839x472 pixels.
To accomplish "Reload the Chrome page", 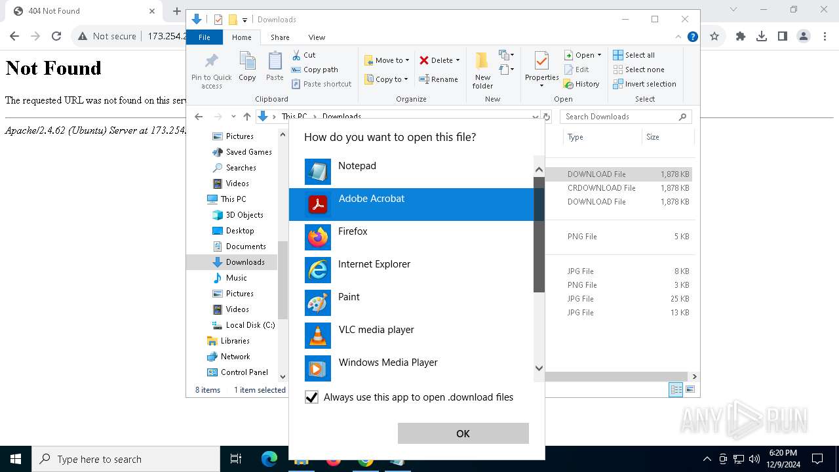I will click(x=56, y=37).
